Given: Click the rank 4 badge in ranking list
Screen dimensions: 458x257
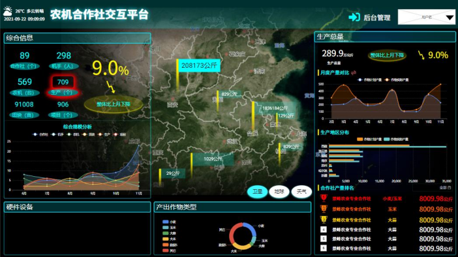Looking at the screenshot, I should [324, 230].
